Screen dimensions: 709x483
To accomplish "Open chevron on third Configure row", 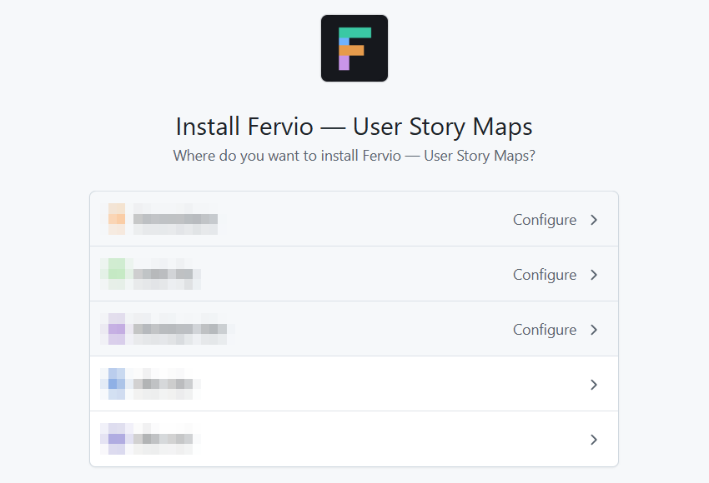I will (594, 330).
